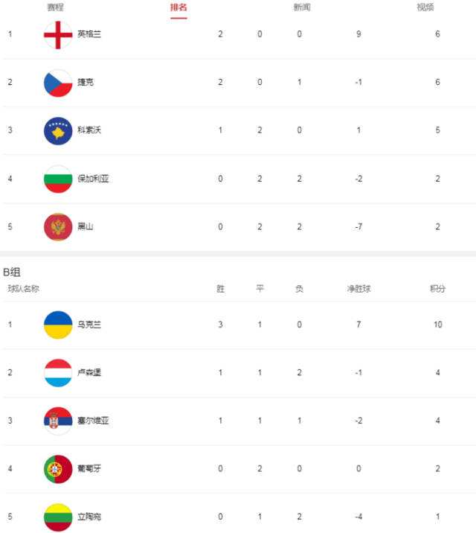The height and width of the screenshot is (533, 476).
Task: Click the Kosovo flag icon
Action: (58, 131)
